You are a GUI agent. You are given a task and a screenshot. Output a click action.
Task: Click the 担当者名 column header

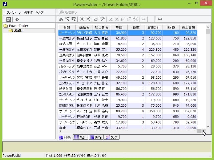[102, 27]
